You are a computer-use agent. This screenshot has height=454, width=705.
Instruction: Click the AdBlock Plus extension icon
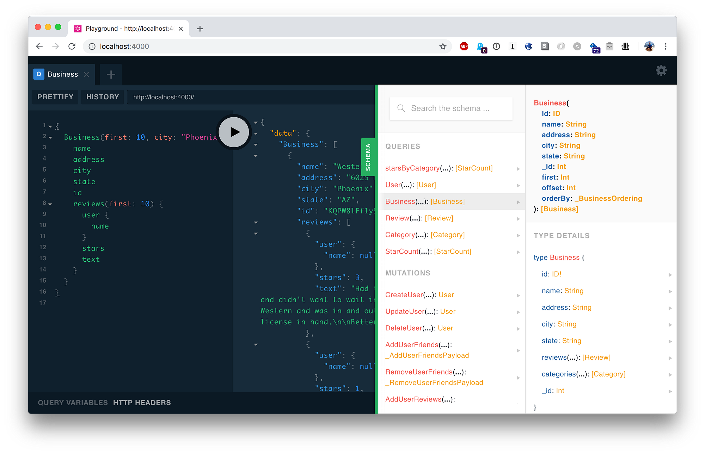point(464,46)
